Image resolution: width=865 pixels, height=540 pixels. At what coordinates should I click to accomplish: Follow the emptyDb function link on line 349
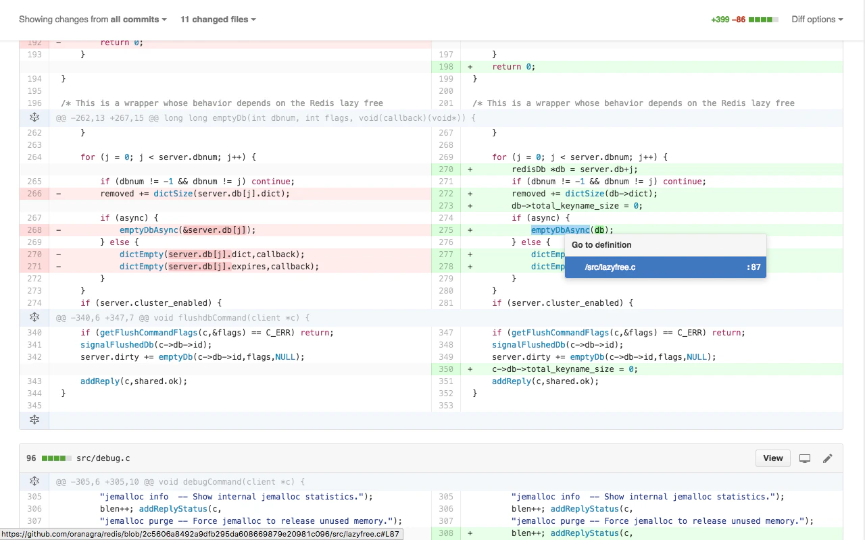[587, 356]
